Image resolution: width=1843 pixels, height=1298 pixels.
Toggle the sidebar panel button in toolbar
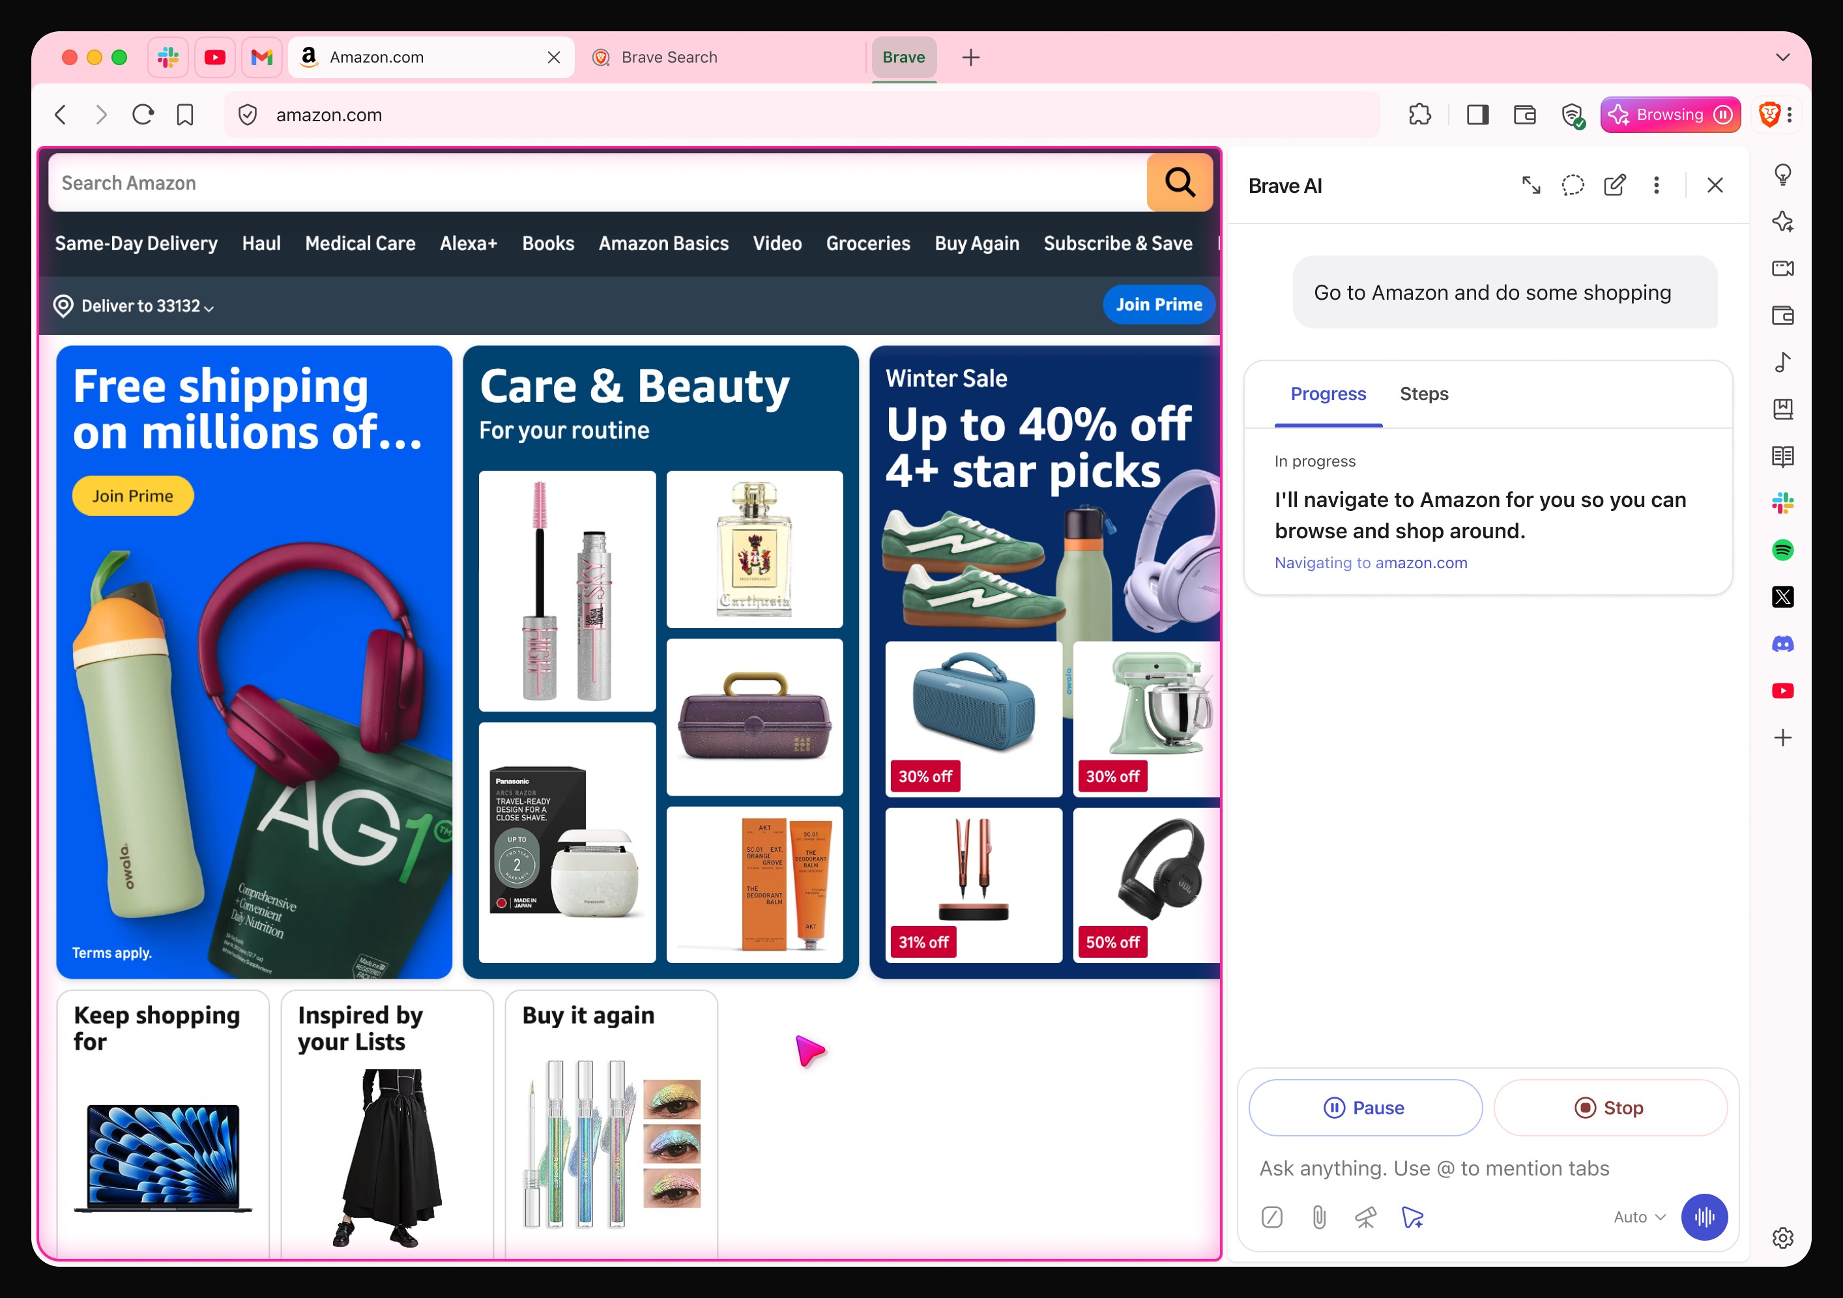[1477, 115]
